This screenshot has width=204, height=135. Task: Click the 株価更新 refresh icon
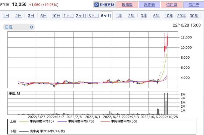pos(97,5)
